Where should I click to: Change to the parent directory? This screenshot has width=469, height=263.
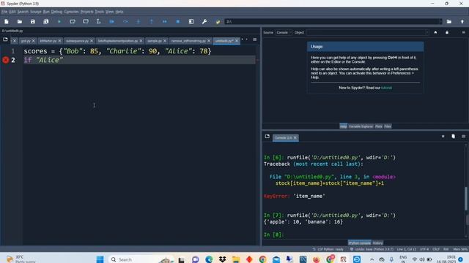tap(462, 21)
